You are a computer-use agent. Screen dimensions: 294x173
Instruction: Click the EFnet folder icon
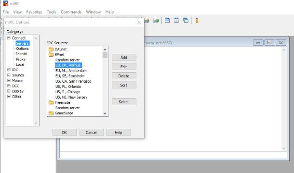point(51,55)
